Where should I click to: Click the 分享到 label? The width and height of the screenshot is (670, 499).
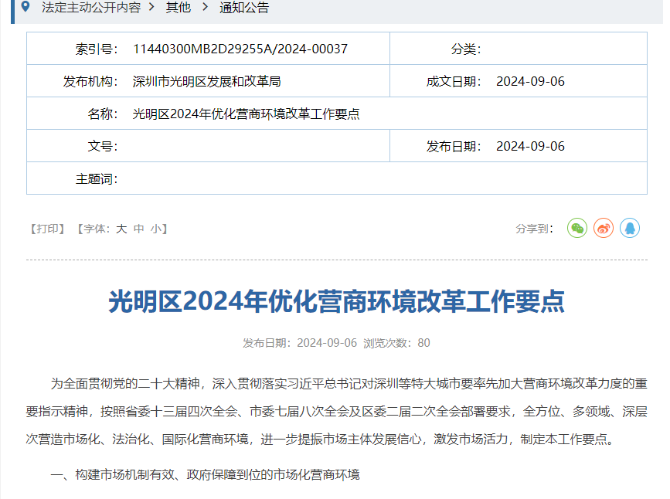535,229
